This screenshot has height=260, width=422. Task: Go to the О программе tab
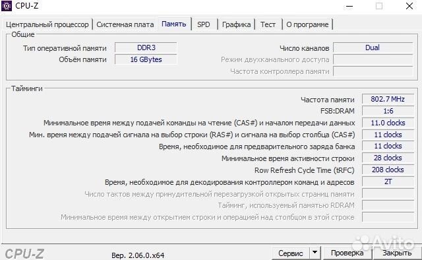307,24
